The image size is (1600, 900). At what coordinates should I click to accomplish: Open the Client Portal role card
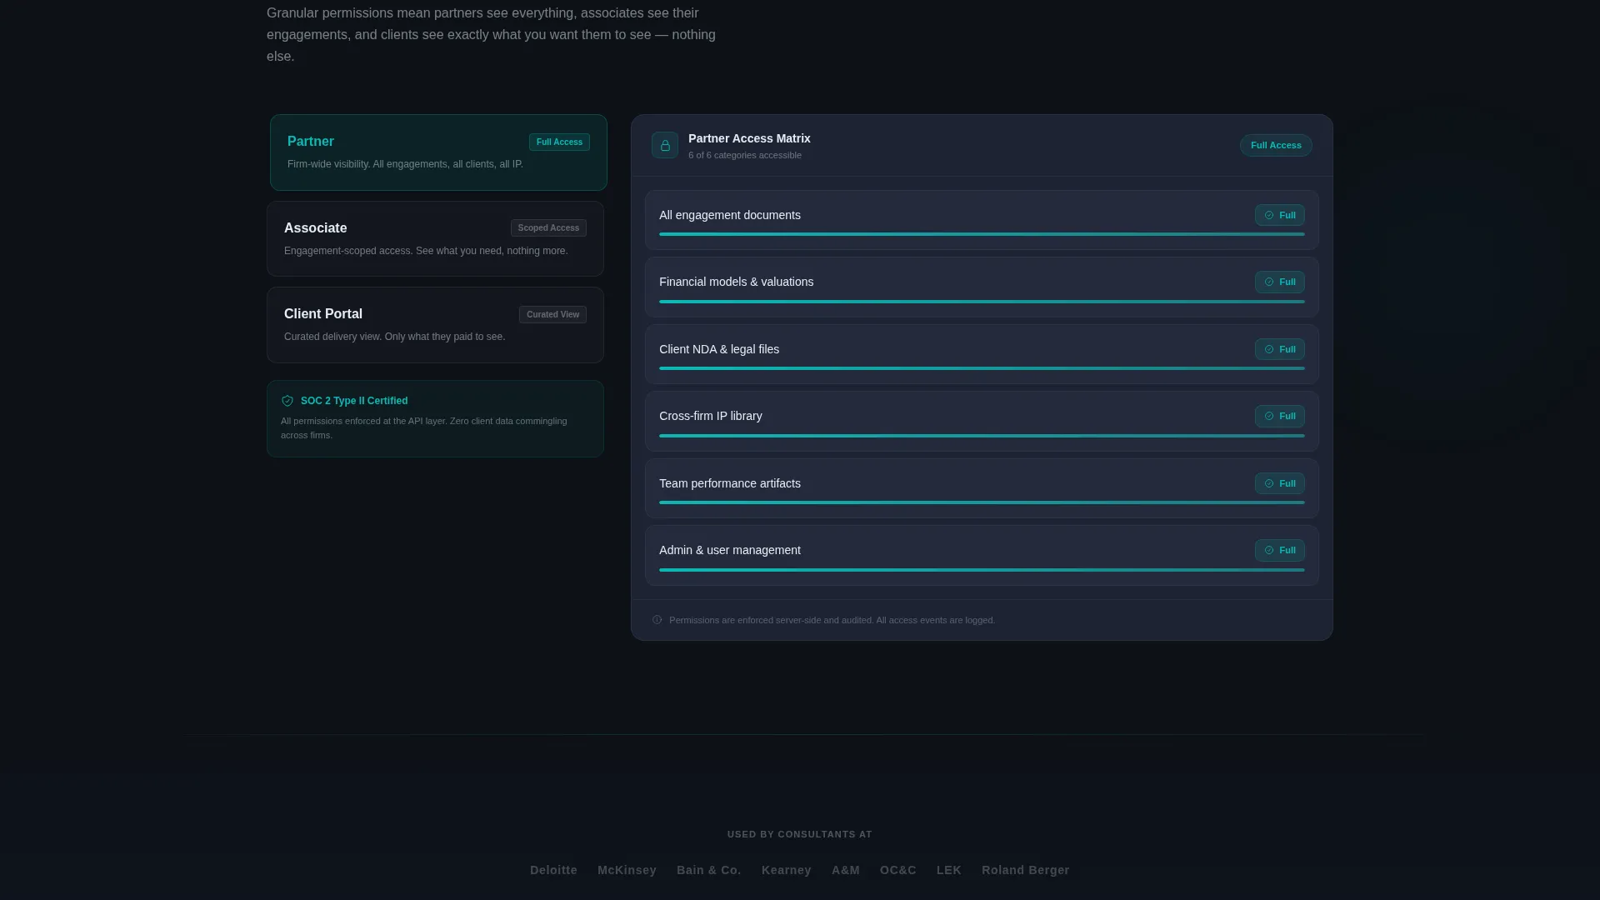(435, 325)
